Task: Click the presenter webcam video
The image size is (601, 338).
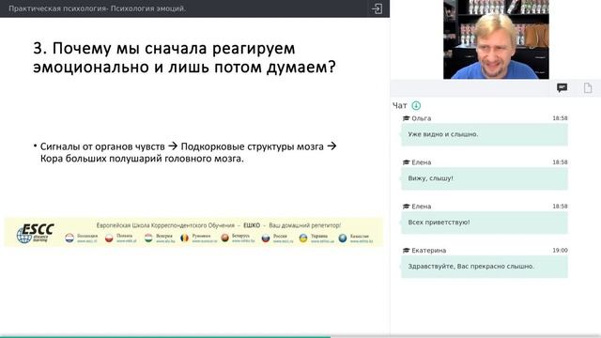Action: pos(496,39)
